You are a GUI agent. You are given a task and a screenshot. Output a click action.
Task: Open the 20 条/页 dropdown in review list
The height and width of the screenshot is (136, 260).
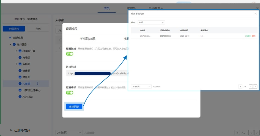(141, 87)
